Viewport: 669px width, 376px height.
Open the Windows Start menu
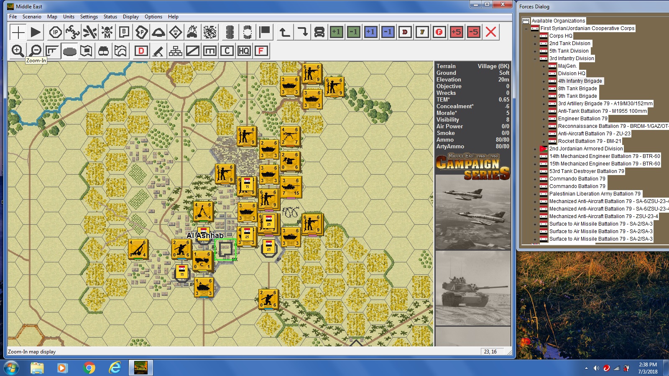11,368
